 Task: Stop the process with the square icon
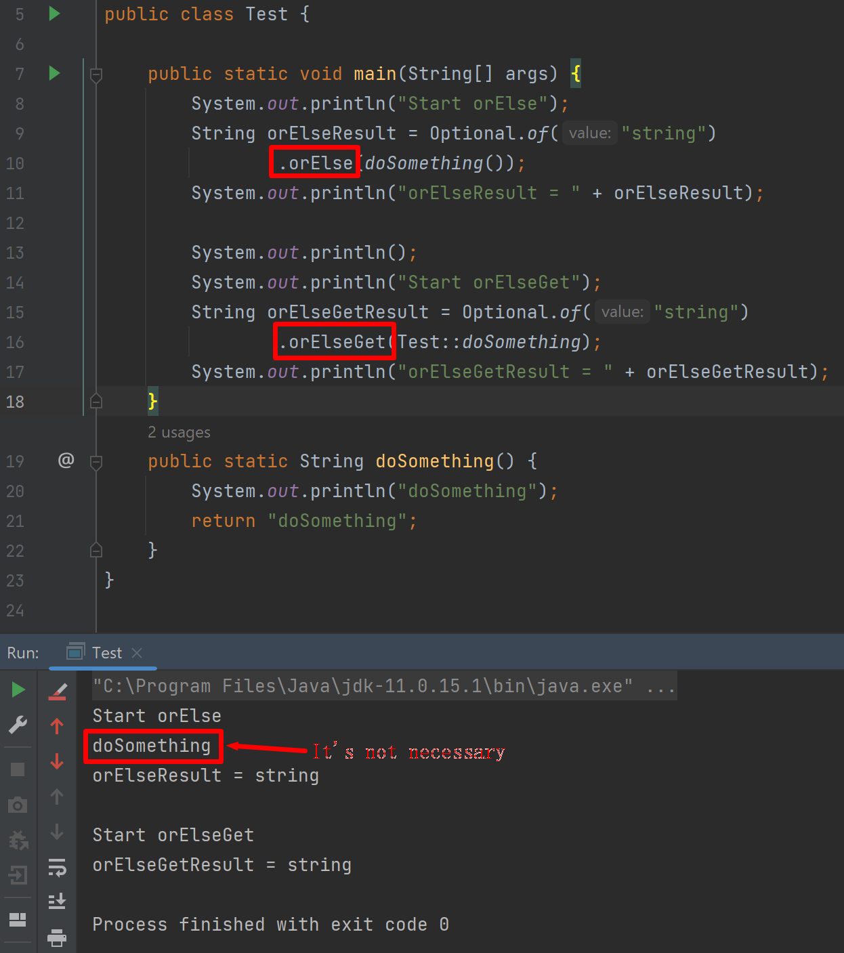18,769
